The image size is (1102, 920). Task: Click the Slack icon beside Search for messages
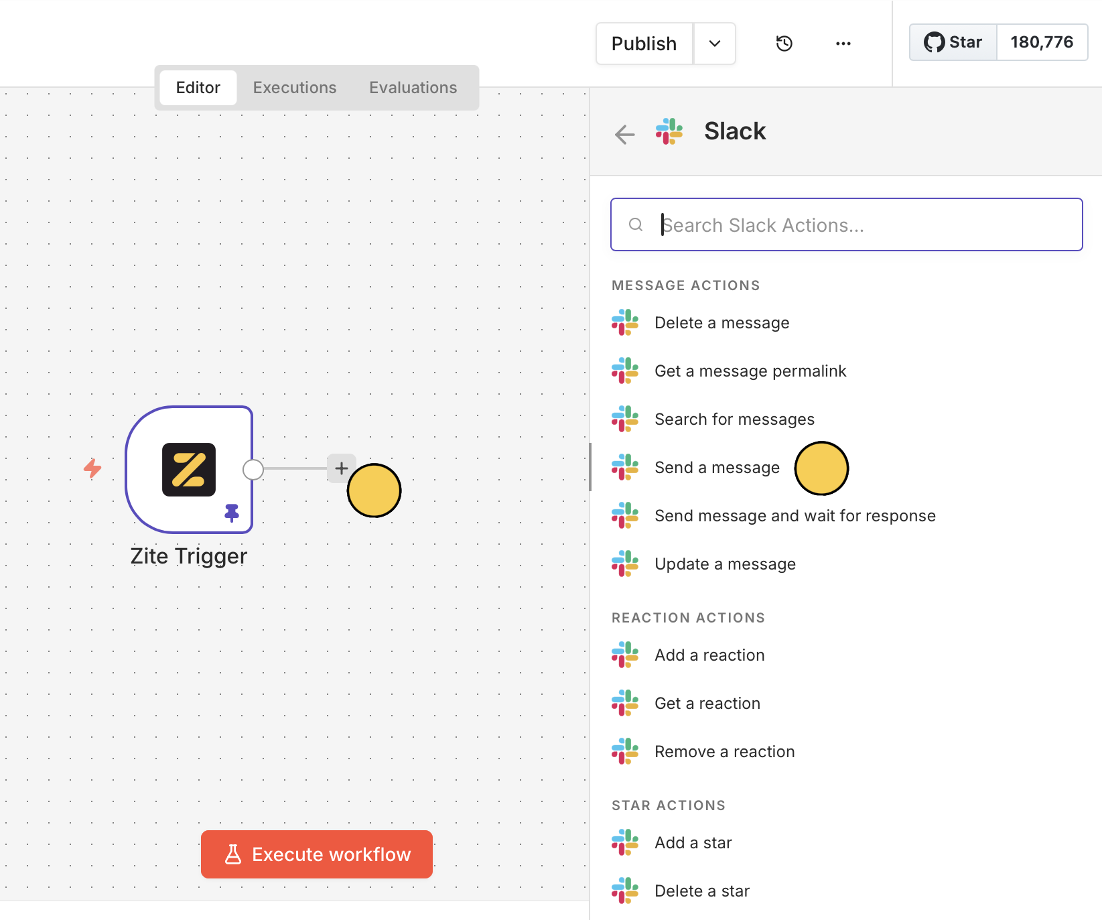click(625, 419)
